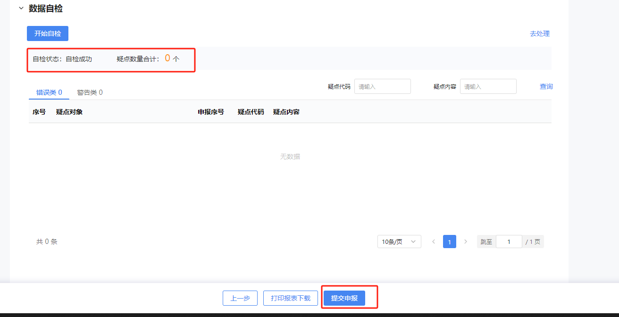Focus the 疑点代码 search input
Image resolution: width=619 pixels, height=317 pixels.
coord(382,86)
